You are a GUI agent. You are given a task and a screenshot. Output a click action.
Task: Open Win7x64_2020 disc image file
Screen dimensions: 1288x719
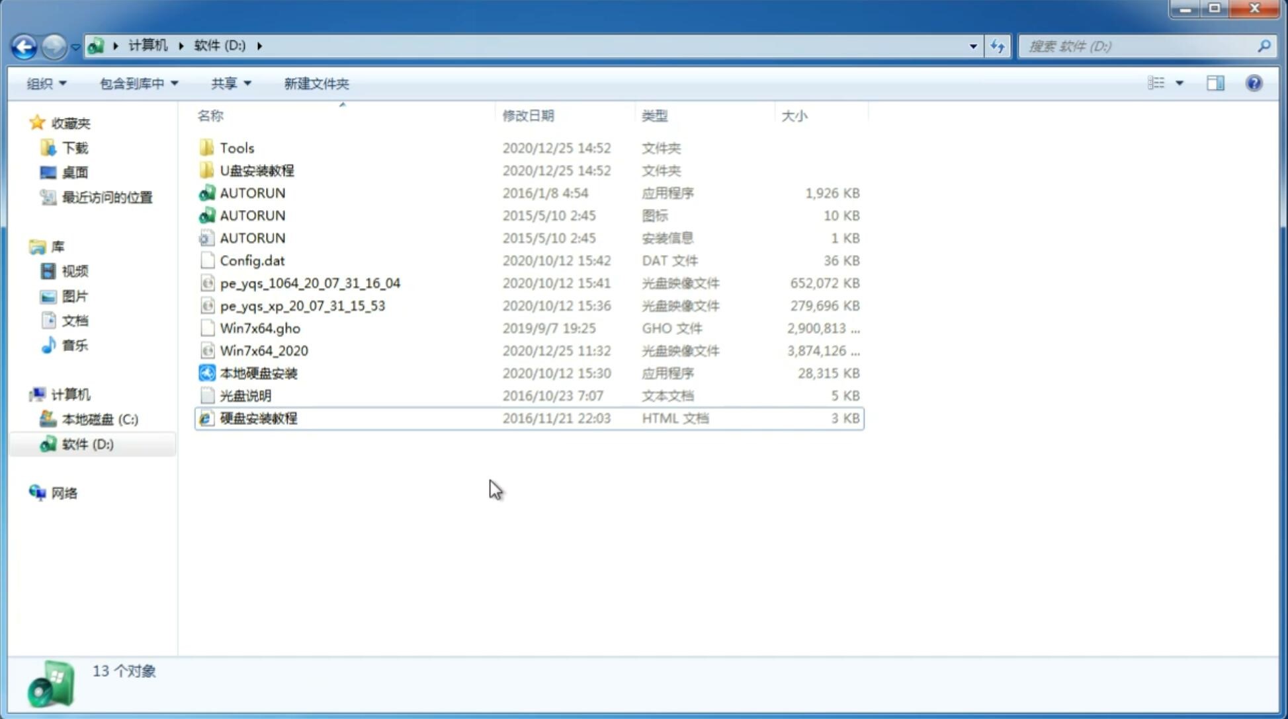coord(265,351)
